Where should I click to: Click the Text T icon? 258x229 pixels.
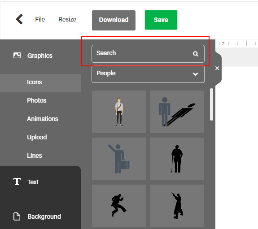[x=17, y=181]
